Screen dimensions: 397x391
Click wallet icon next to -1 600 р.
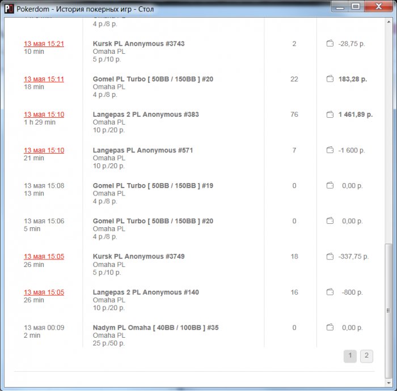pos(330,150)
